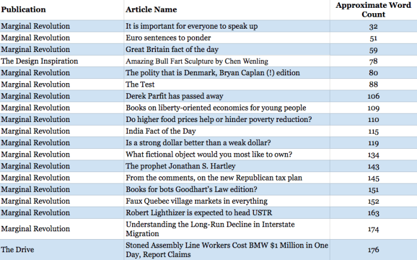This screenshot has height=260, width=417.
Task: Select the word count cell showing 176
Action: coord(373,250)
